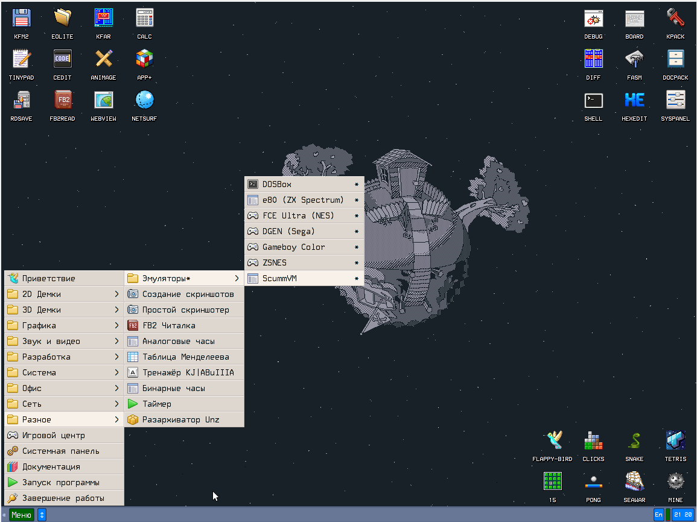
Task: Choose ScummVM in the emulators list
Action: tap(304, 278)
